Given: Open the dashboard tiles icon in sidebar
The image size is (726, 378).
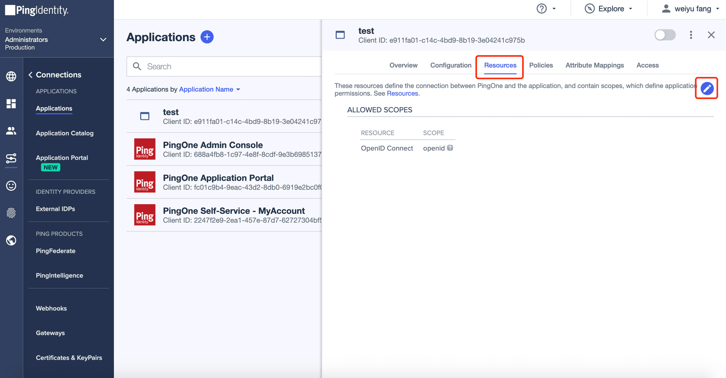Looking at the screenshot, I should 11,104.
